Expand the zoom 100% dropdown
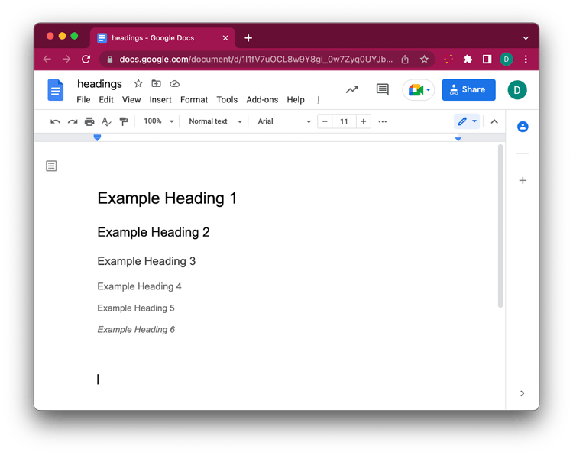The height and width of the screenshot is (455, 573). coord(160,121)
